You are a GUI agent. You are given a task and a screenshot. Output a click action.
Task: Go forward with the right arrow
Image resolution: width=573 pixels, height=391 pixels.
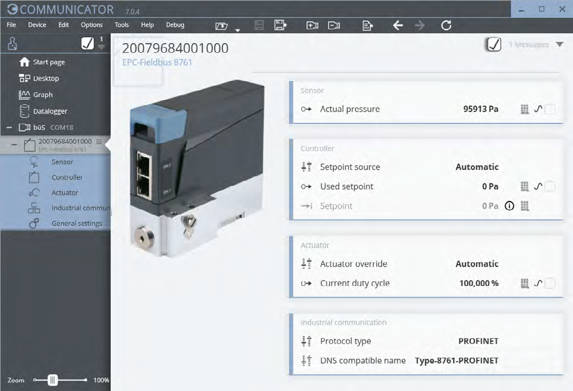[x=420, y=25]
